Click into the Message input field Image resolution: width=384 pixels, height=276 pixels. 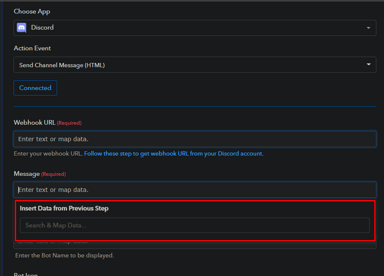195,190
